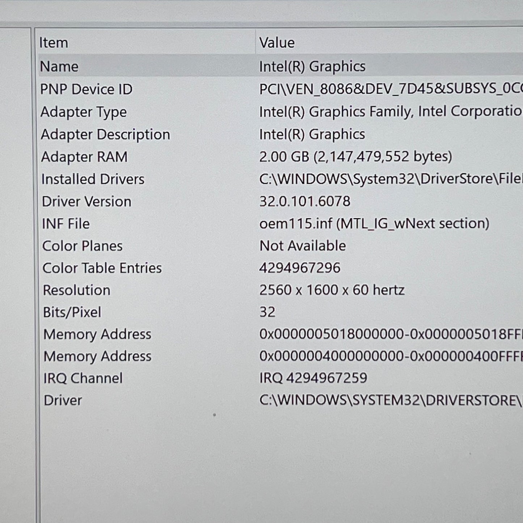Select the Driver row label
Viewport: 523px width, 523px height.
click(x=63, y=401)
